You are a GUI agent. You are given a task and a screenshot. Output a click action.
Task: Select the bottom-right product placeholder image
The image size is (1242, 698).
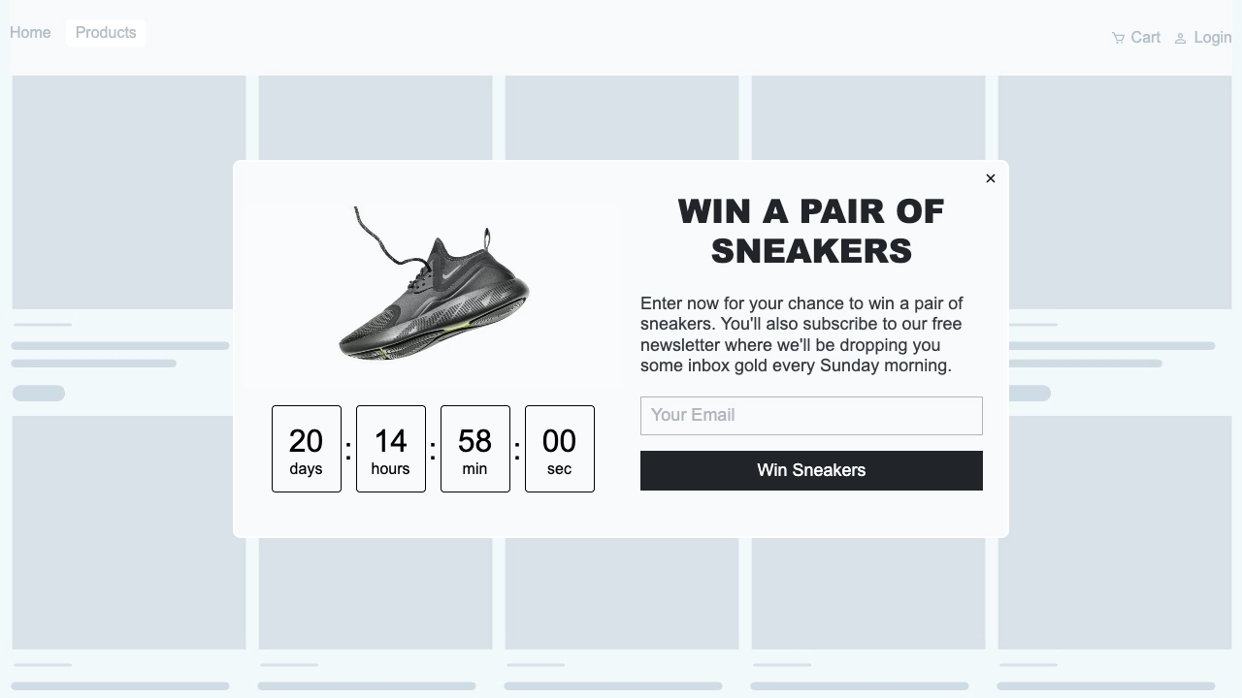pos(1114,532)
